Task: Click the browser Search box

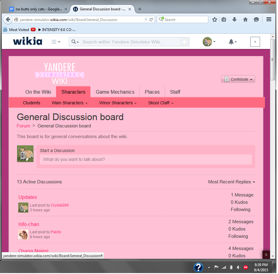Action: pos(182,19)
